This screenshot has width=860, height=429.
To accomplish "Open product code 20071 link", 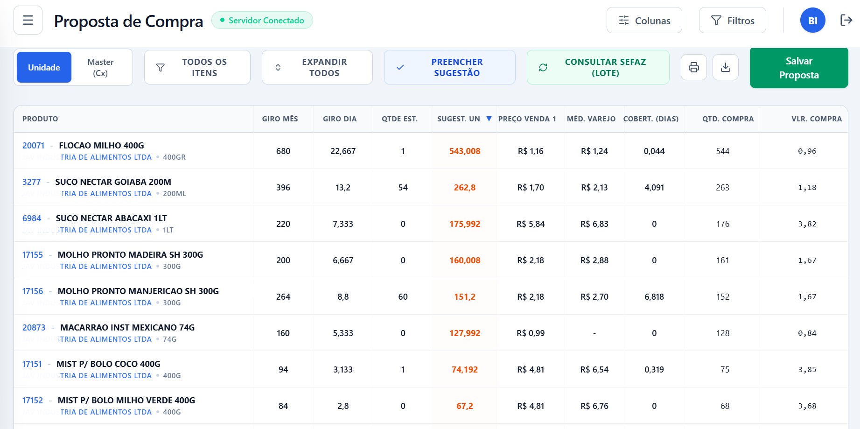I will (34, 146).
